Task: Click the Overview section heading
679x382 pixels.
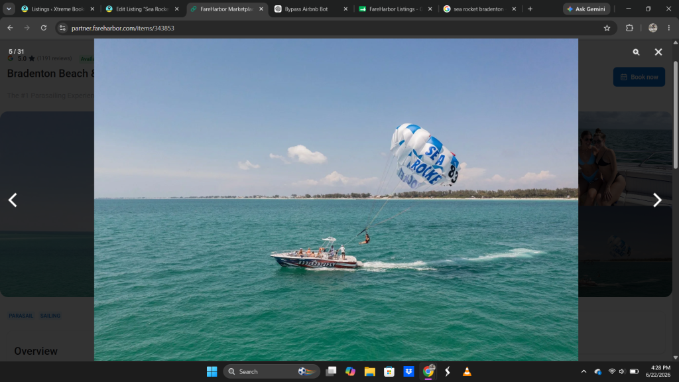Action: [x=36, y=351]
